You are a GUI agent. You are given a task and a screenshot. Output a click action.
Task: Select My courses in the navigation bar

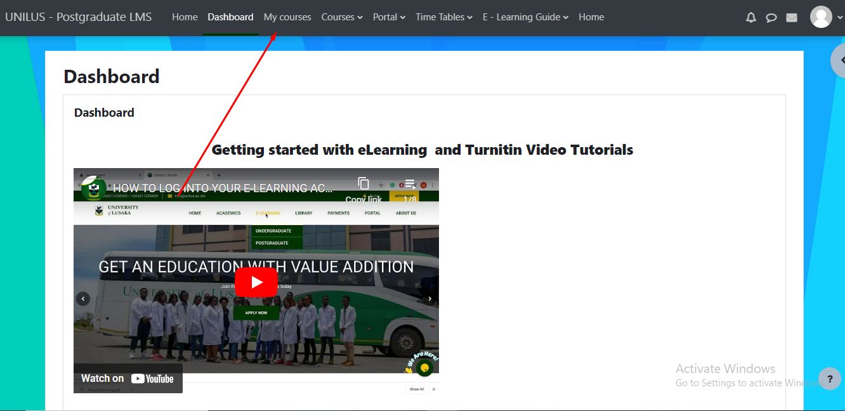[x=287, y=17]
